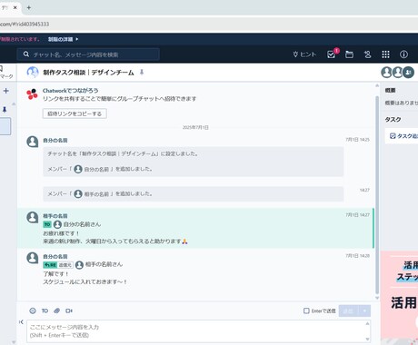Attach a file with the paperclip icon
418x345 pixels.
56,310
